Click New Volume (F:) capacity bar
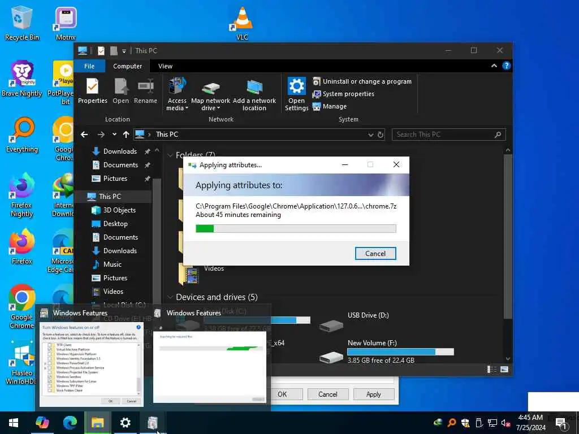Screen dimensions: 579x434 [400, 351]
